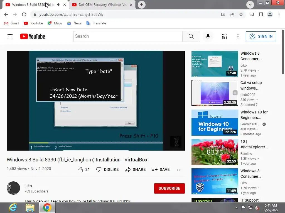
Task: Click the share page icon in address bar
Action: pos(232,14)
